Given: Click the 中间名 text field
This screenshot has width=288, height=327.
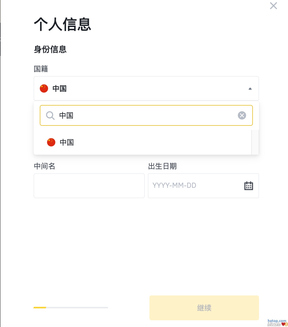Looking at the screenshot, I should tap(89, 186).
